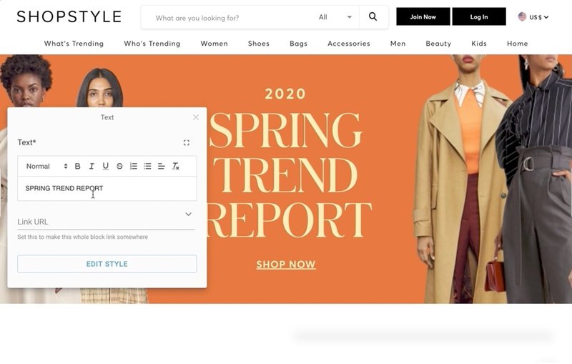Click into the Link URL field

pos(106,222)
